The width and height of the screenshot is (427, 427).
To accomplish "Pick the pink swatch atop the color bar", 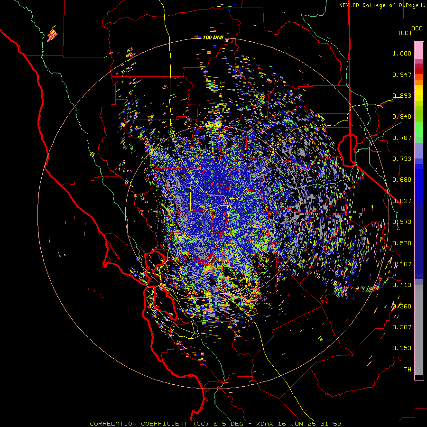I will point(419,51).
